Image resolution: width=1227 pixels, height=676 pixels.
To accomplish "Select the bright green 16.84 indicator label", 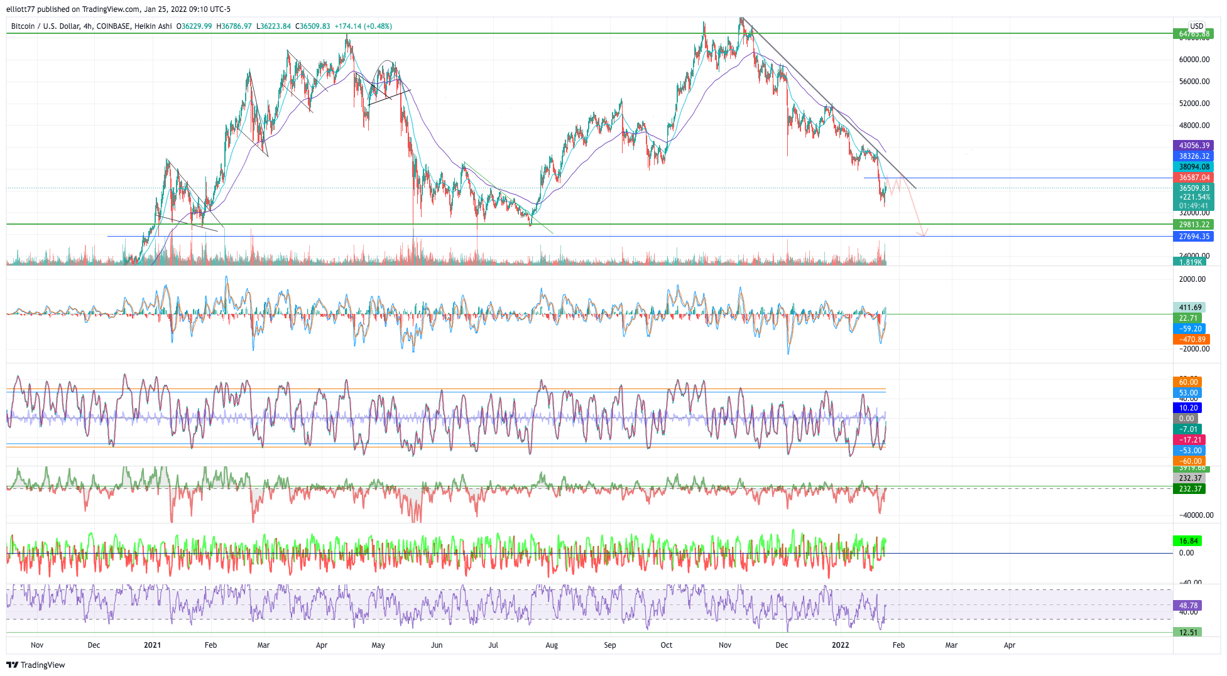I will 1187,541.
